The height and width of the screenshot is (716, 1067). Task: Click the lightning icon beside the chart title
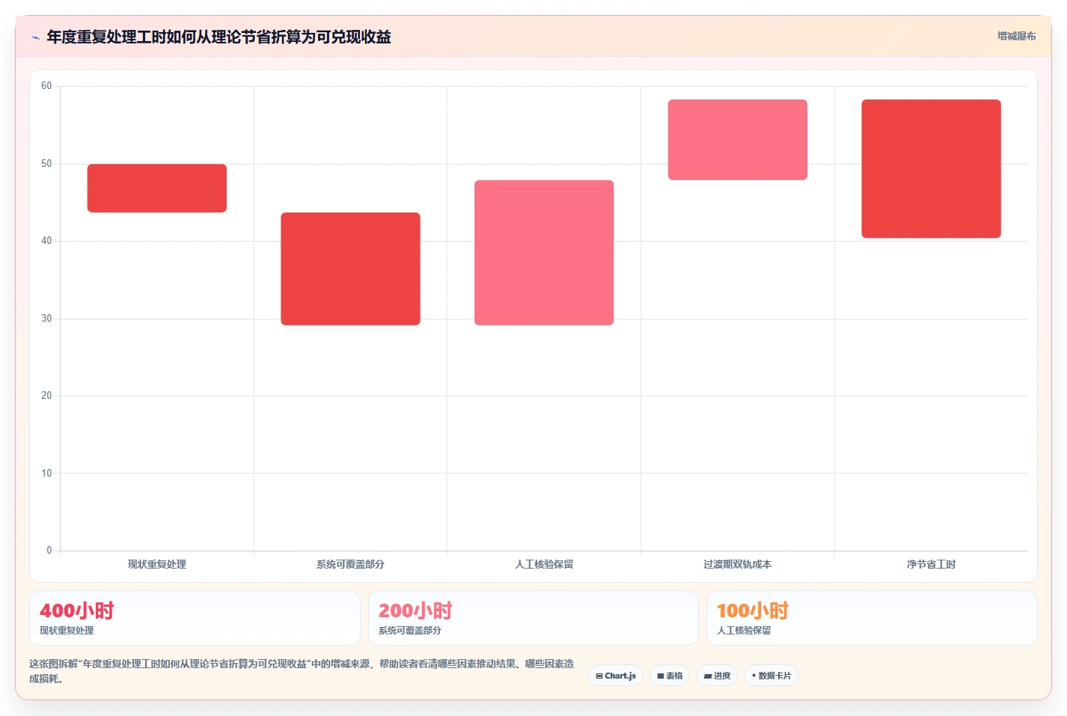(x=35, y=37)
